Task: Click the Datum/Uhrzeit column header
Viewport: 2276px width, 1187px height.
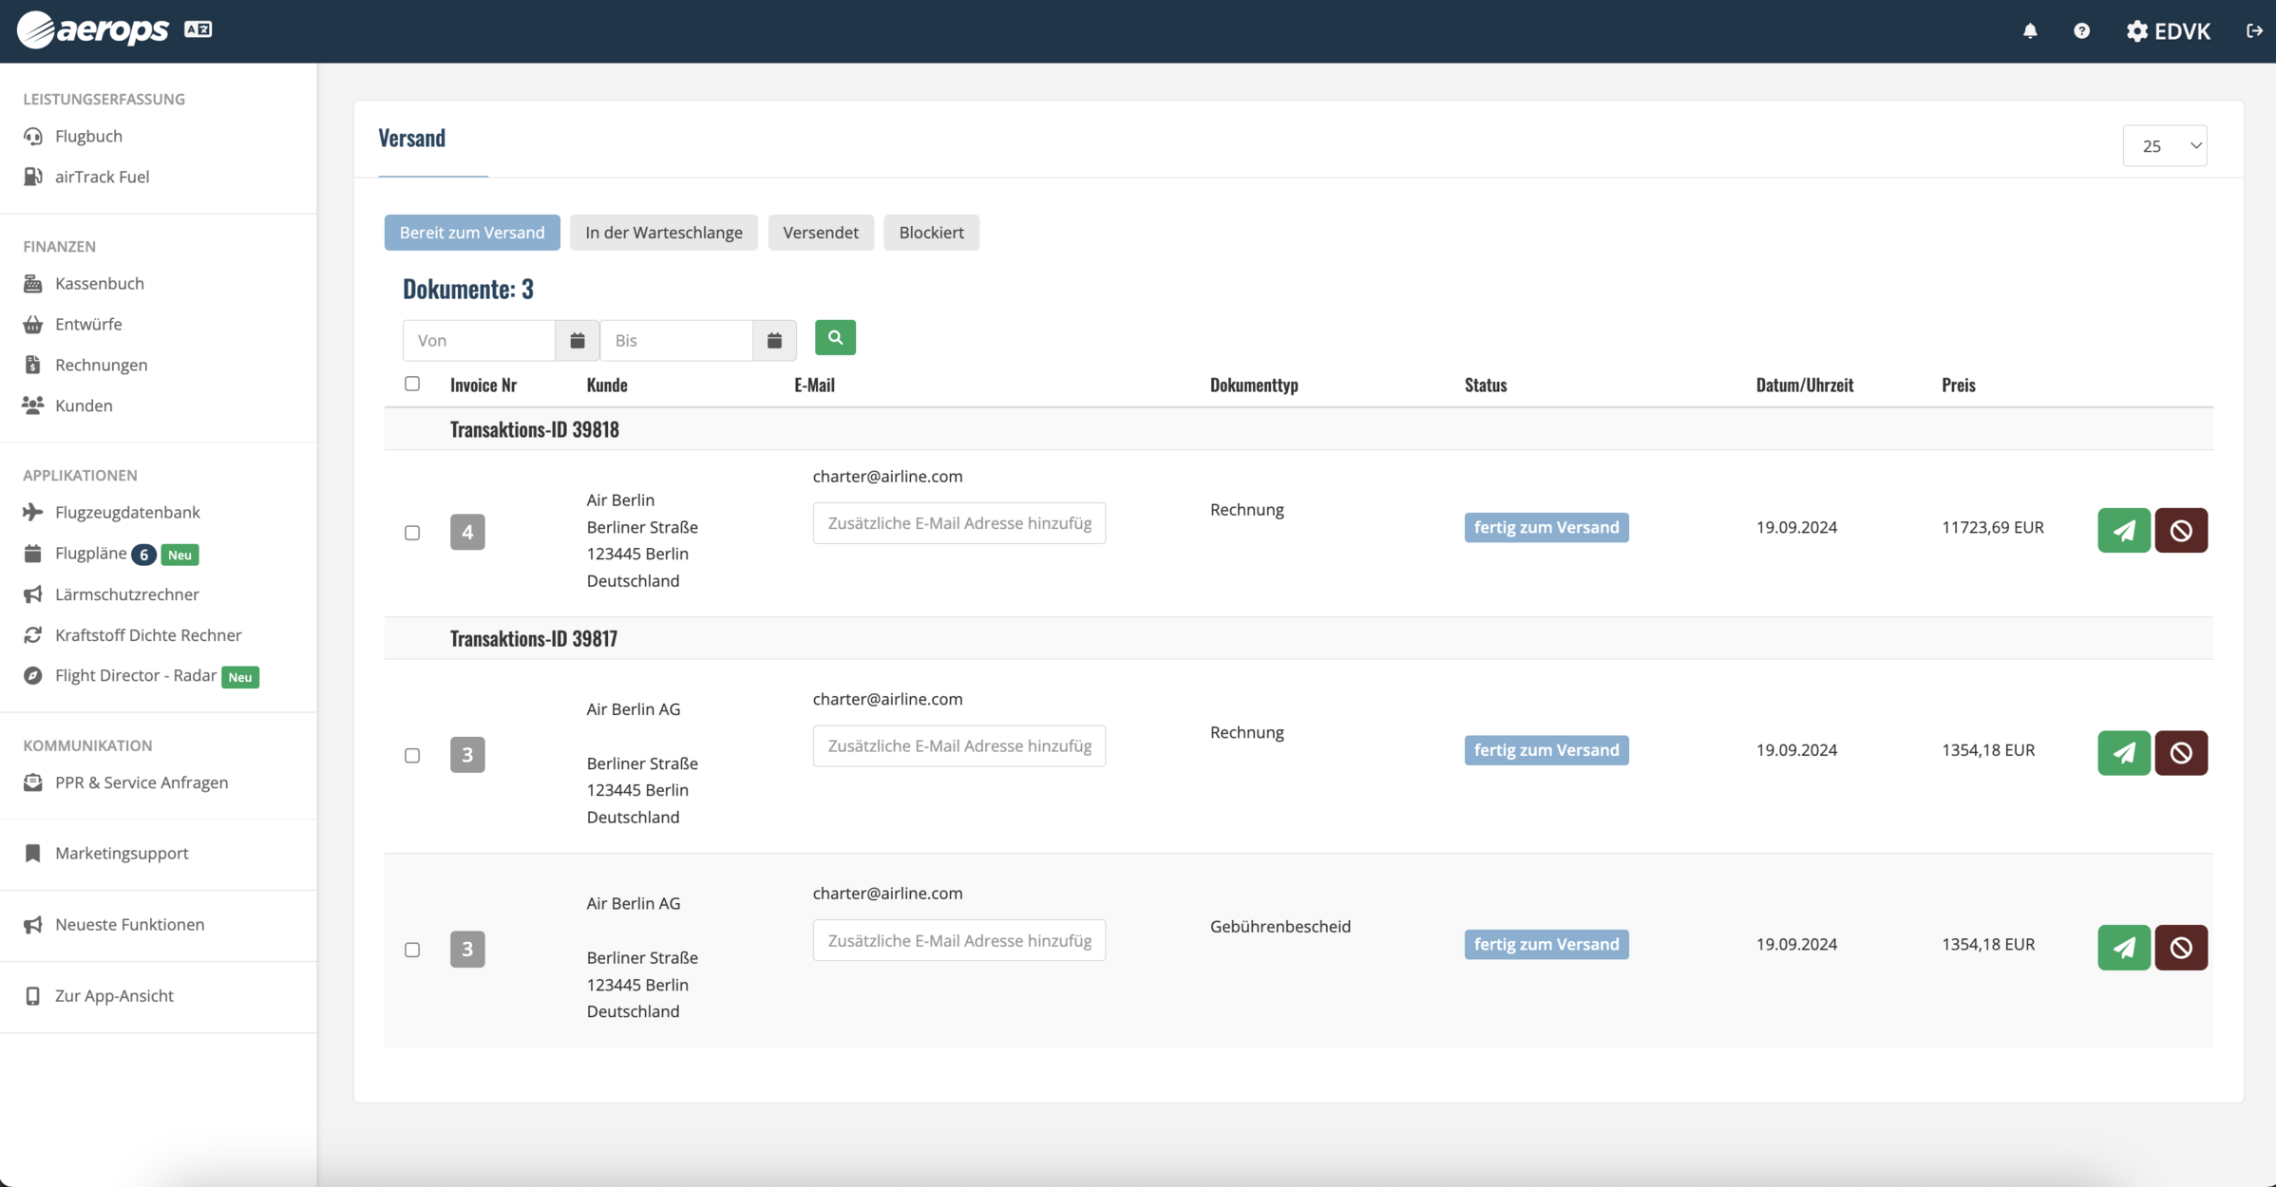Action: pyautogui.click(x=1804, y=385)
